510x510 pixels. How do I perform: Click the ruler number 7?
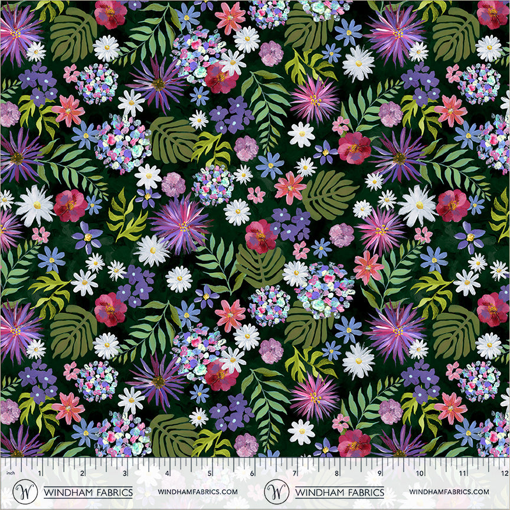(x=295, y=473)
